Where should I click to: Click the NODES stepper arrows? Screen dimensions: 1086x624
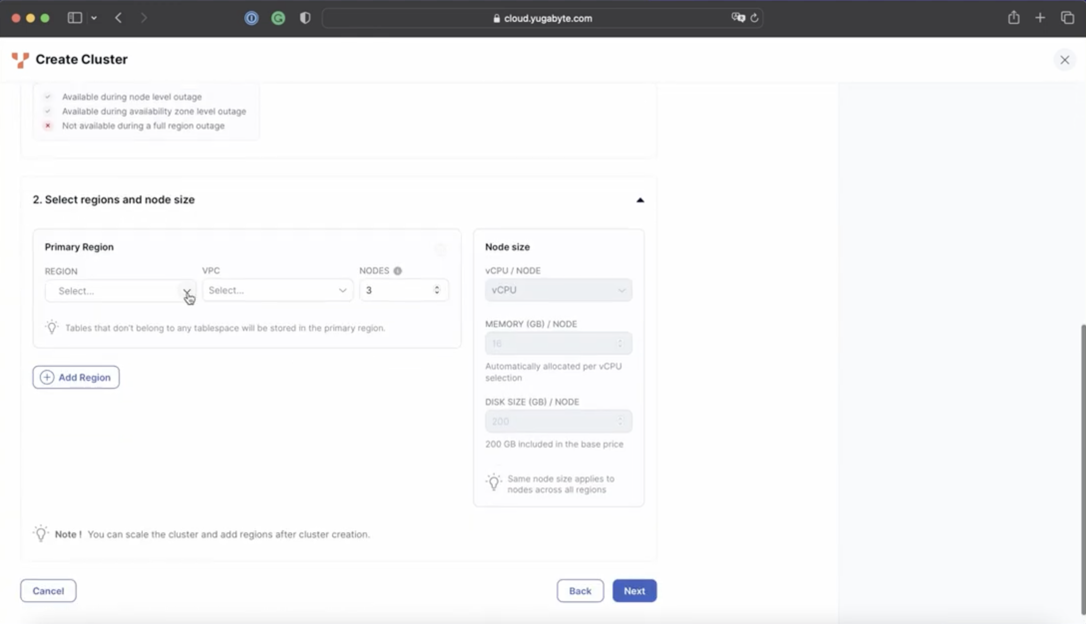point(436,290)
